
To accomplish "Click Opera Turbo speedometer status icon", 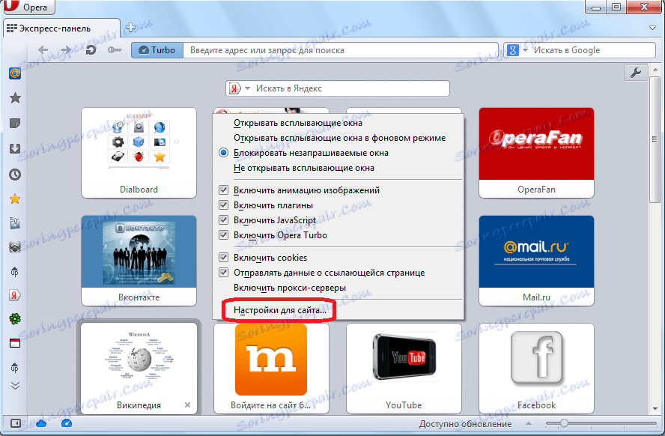I will pos(67,423).
